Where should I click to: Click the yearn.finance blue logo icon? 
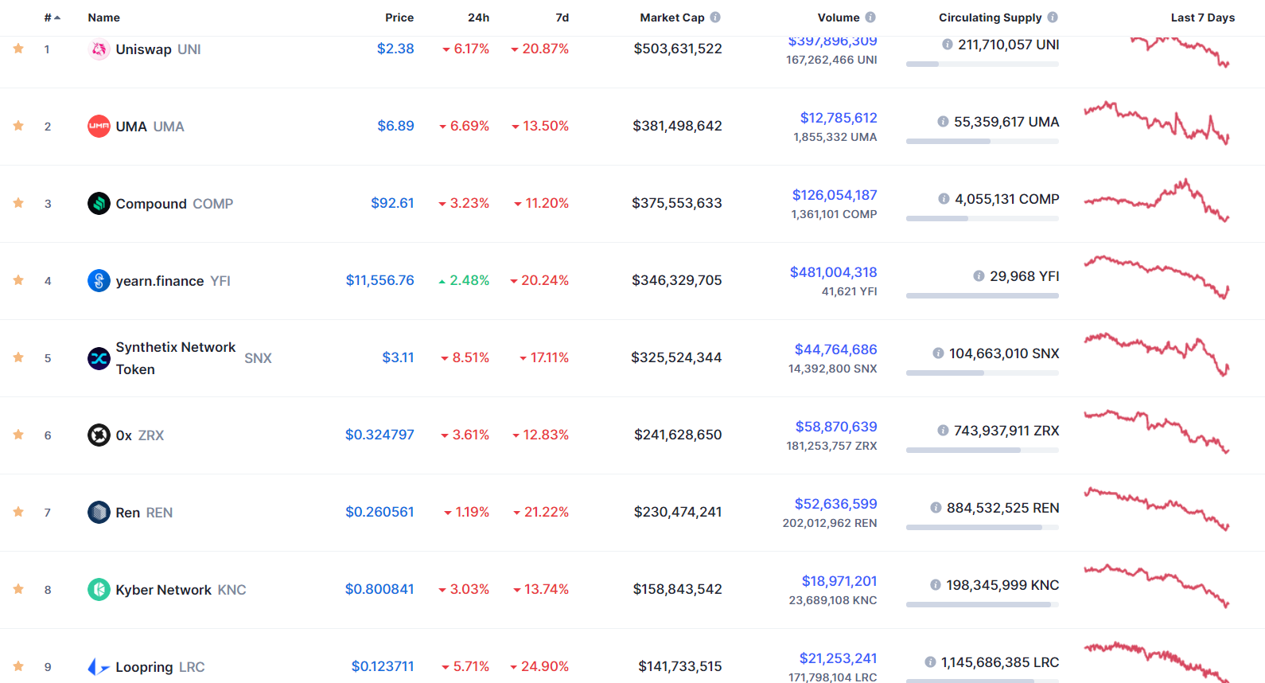click(99, 281)
